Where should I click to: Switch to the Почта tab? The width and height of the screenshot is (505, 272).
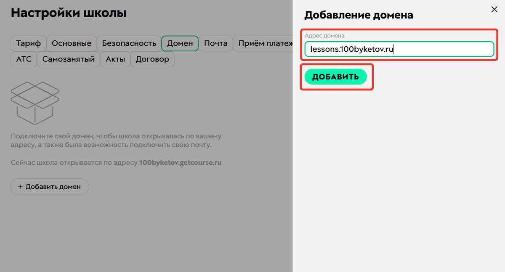point(216,43)
